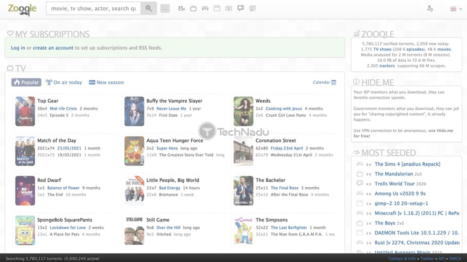Open SpongeBob episode Lockdown for Love
Viewport: 467px width, 262px height.
[67, 227]
